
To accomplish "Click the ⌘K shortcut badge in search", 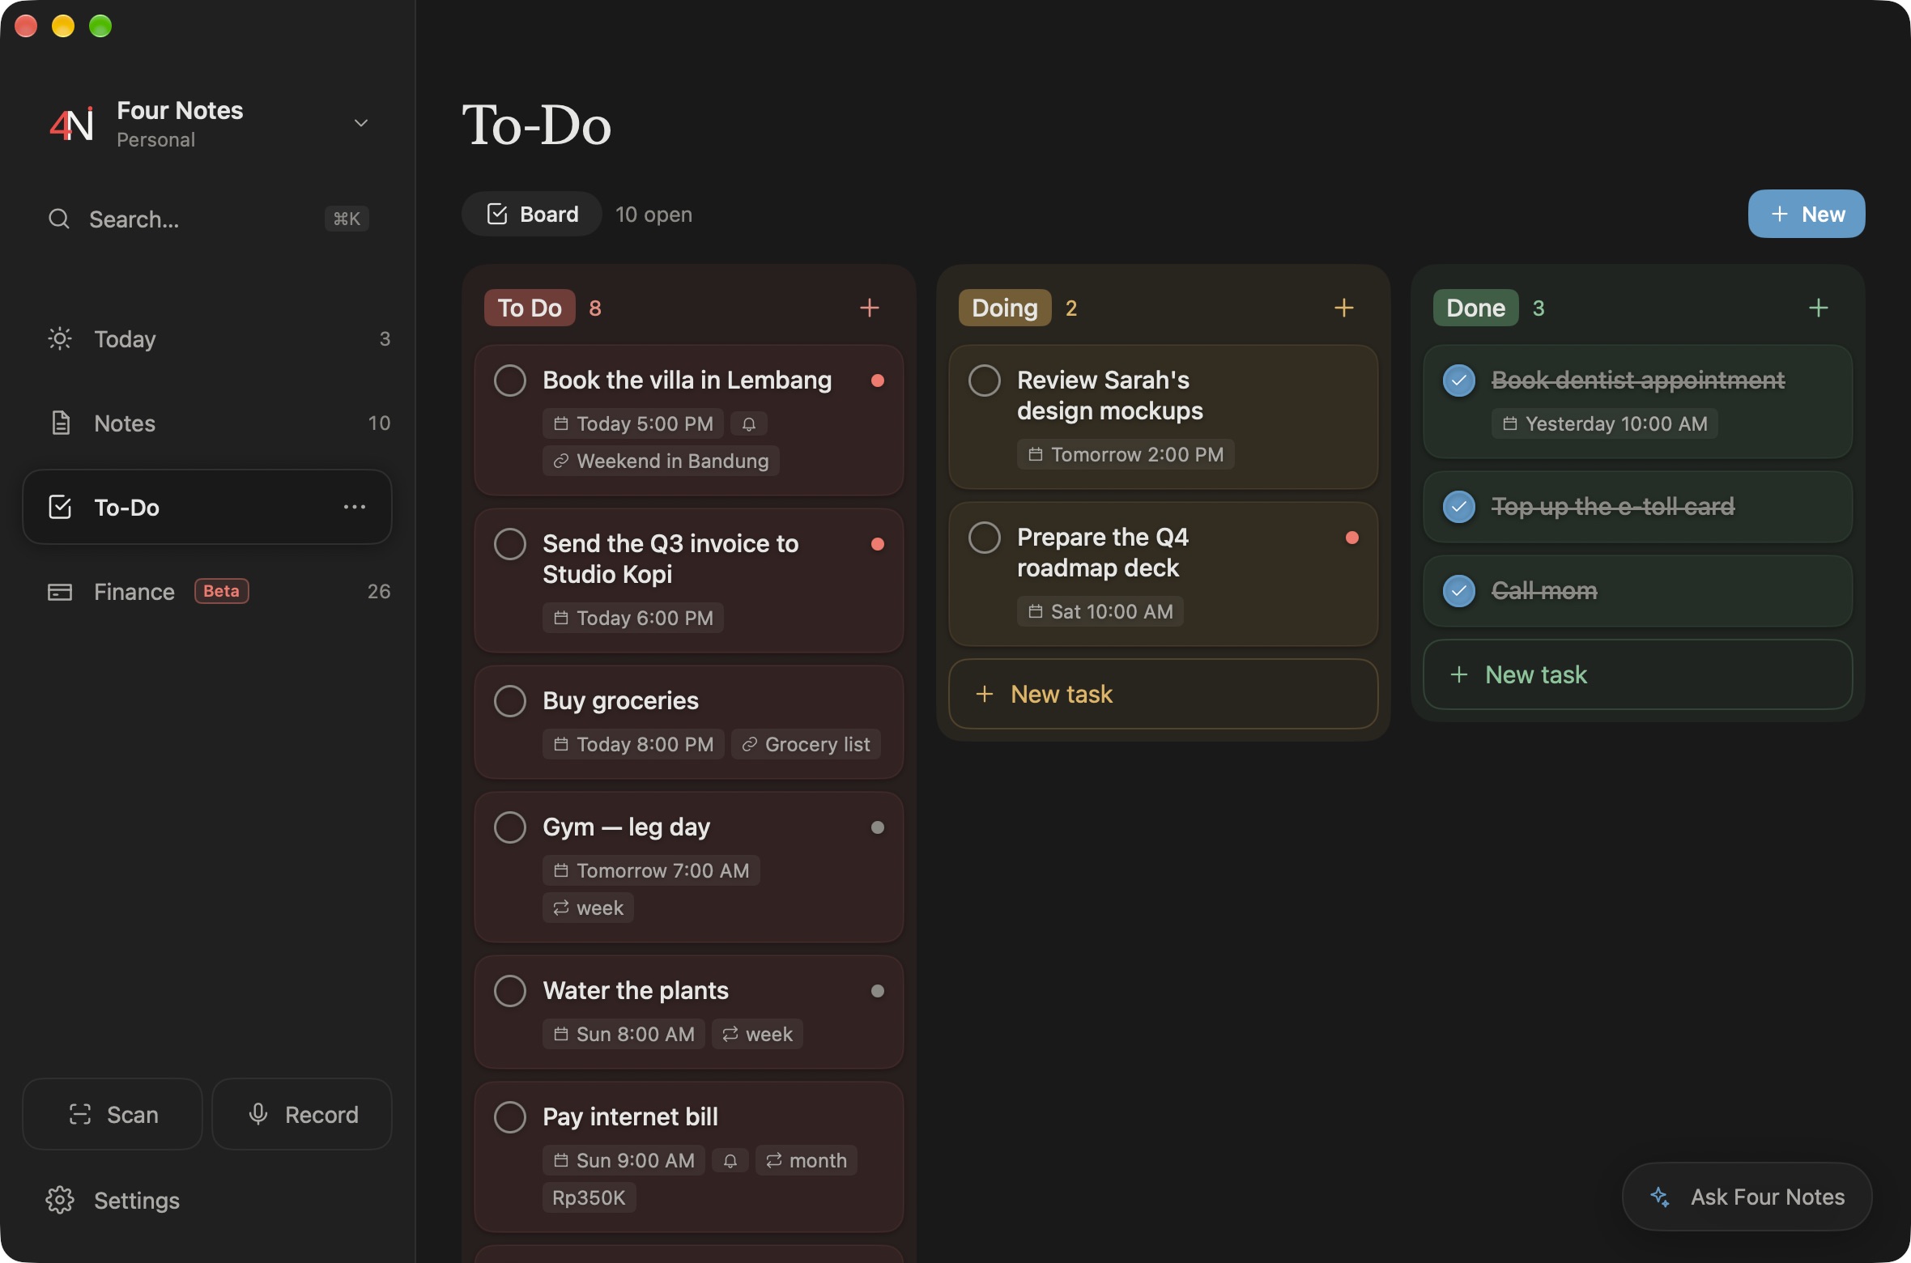I will pos(347,219).
